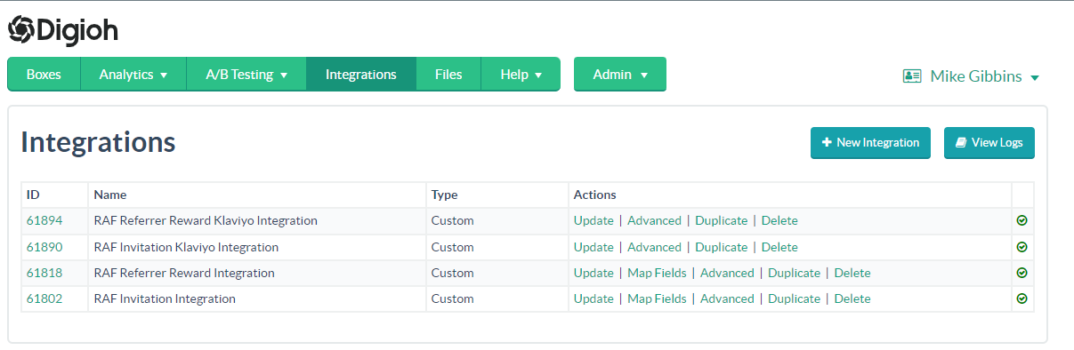Click Update for RAF Invitation Klaviyo Integration
1074x350 pixels.
[594, 247]
